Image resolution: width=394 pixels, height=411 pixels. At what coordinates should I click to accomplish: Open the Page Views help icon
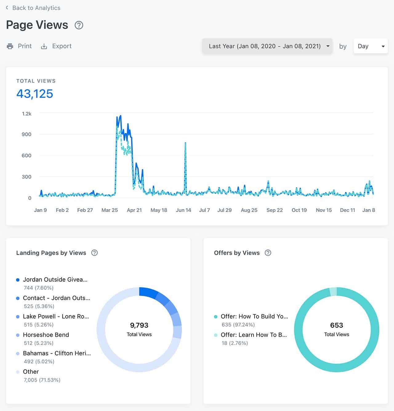tap(79, 25)
